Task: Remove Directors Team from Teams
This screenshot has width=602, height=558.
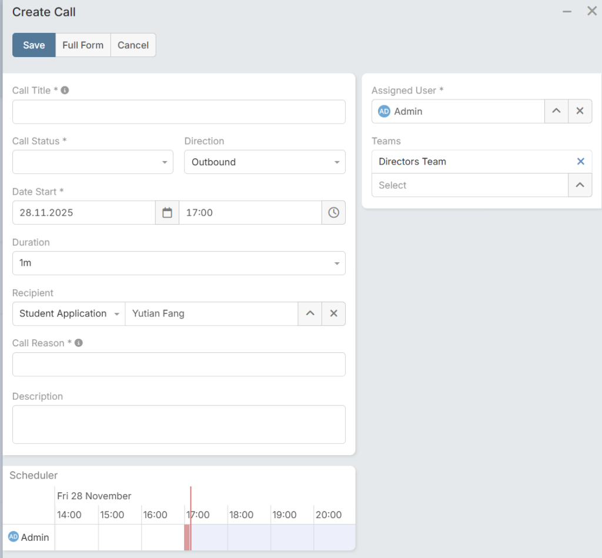Action: (580, 162)
